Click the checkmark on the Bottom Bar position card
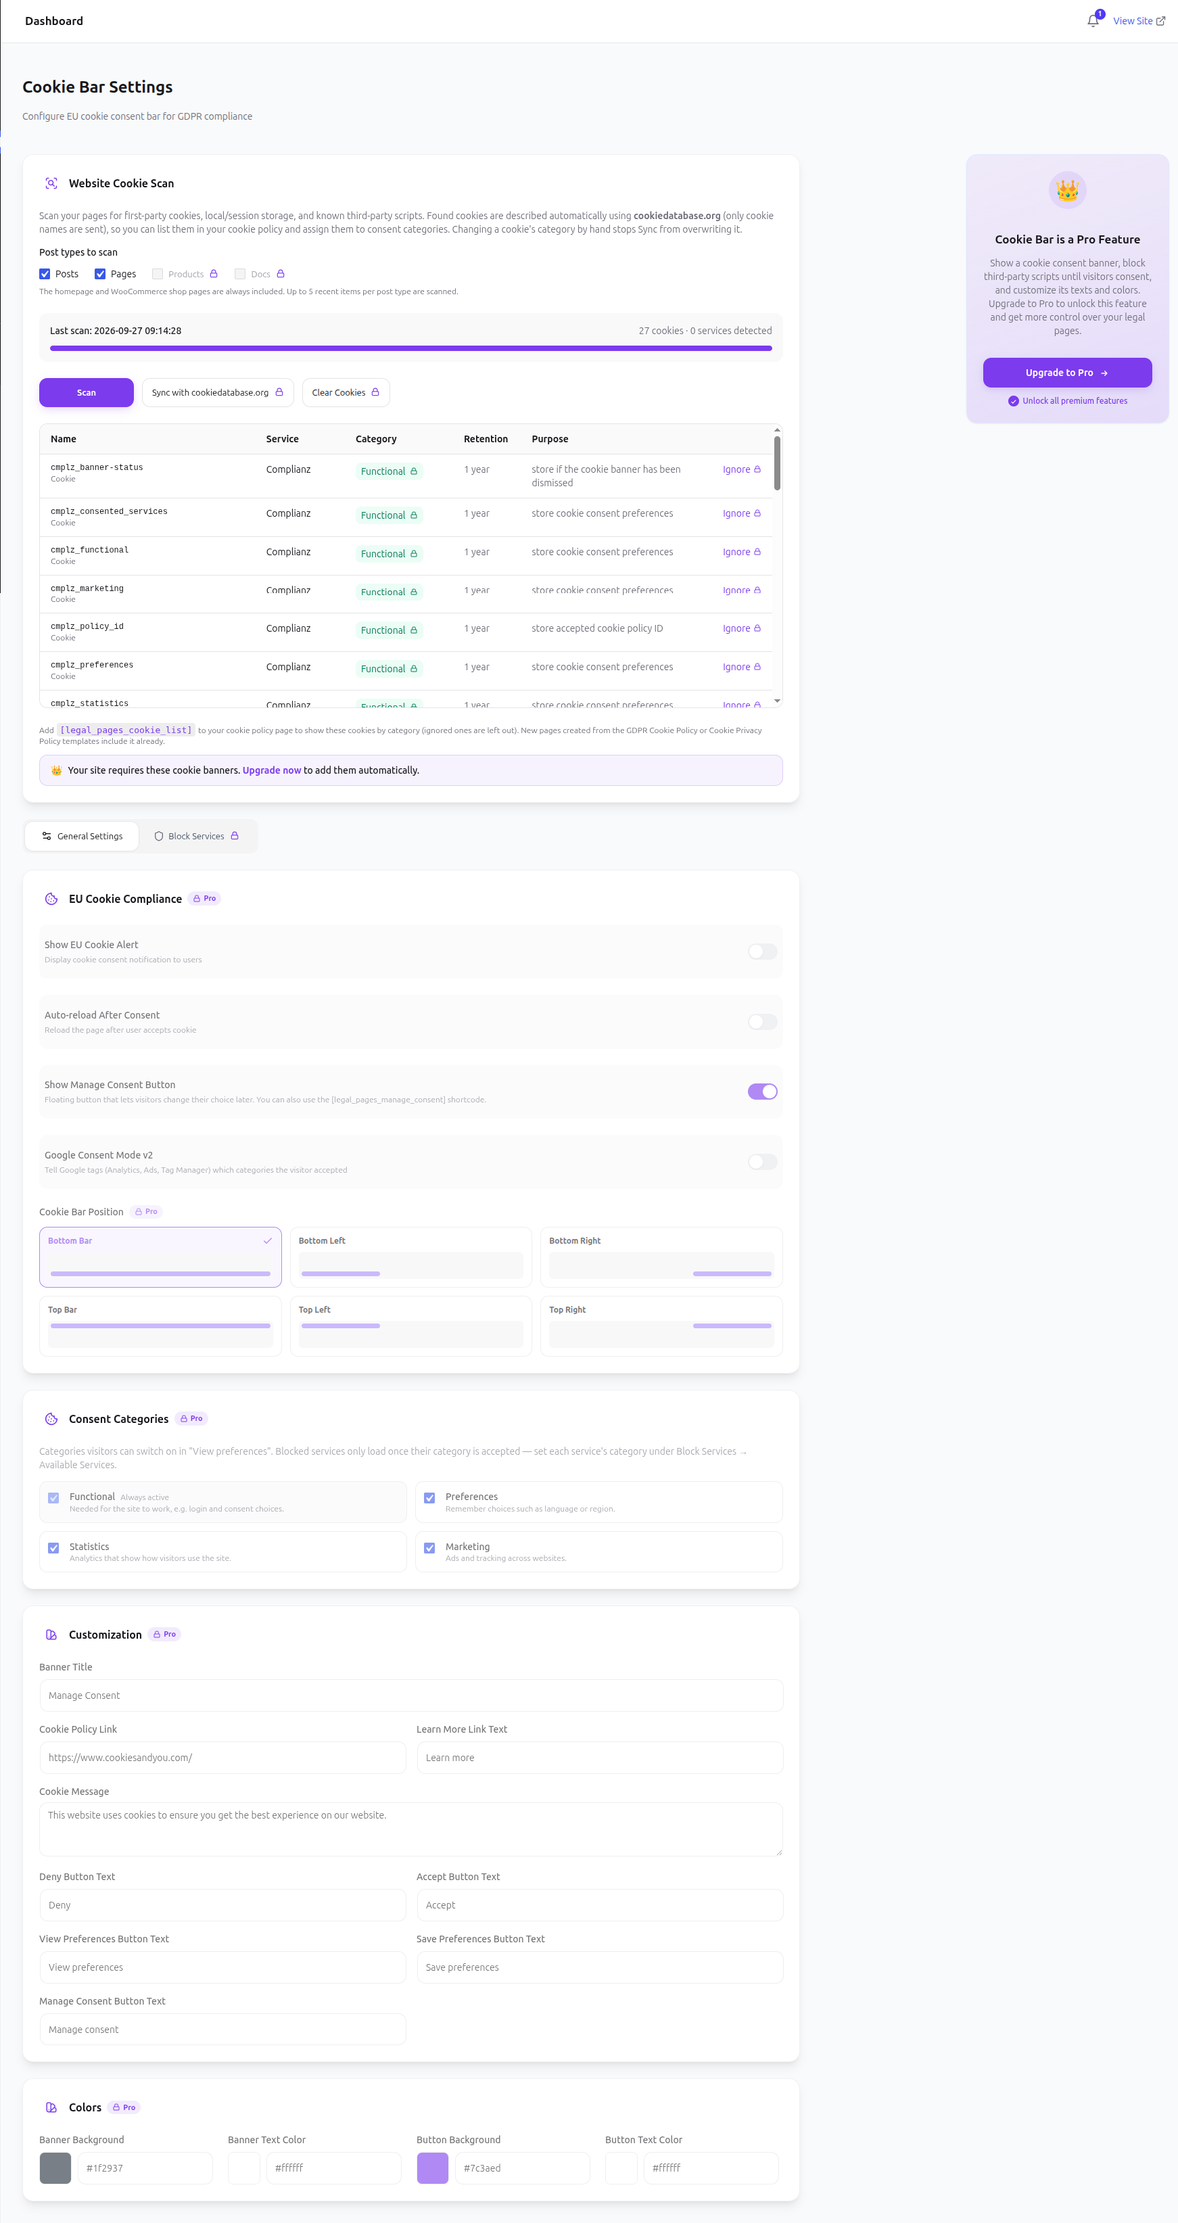The image size is (1178, 2223). (x=268, y=1241)
